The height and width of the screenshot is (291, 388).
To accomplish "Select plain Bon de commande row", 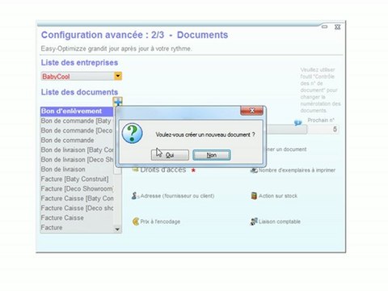I will pyautogui.click(x=77, y=141).
